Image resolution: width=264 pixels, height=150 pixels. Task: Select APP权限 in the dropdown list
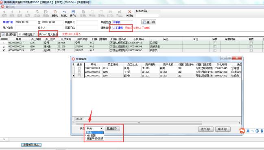[95, 135]
